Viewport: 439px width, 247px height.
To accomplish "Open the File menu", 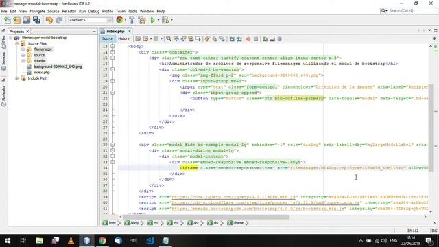I will 4,11.
